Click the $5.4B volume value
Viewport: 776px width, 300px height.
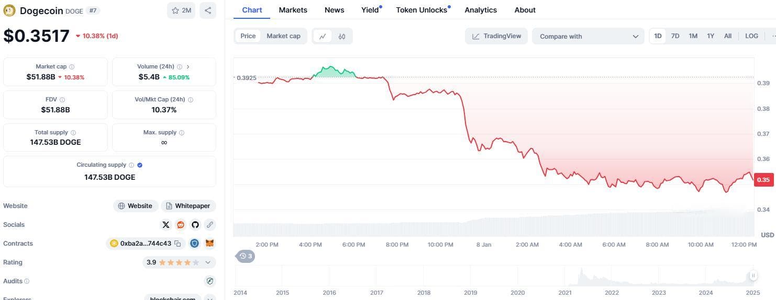coord(149,77)
